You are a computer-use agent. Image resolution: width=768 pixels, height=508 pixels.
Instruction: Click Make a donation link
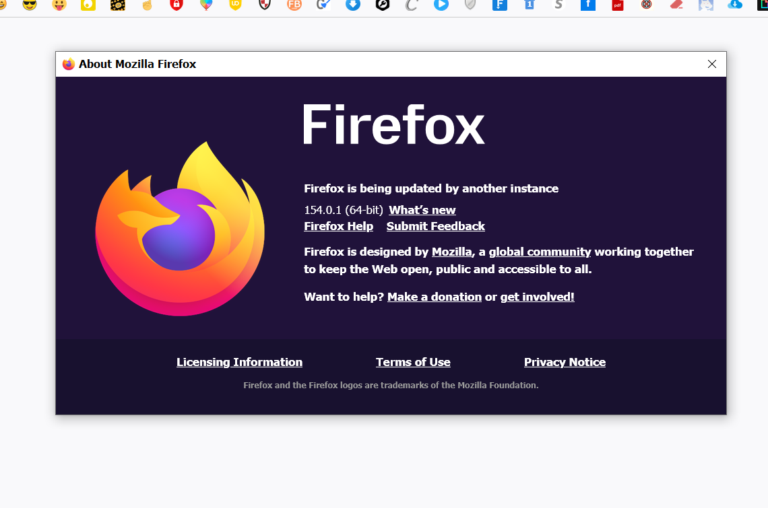point(435,297)
